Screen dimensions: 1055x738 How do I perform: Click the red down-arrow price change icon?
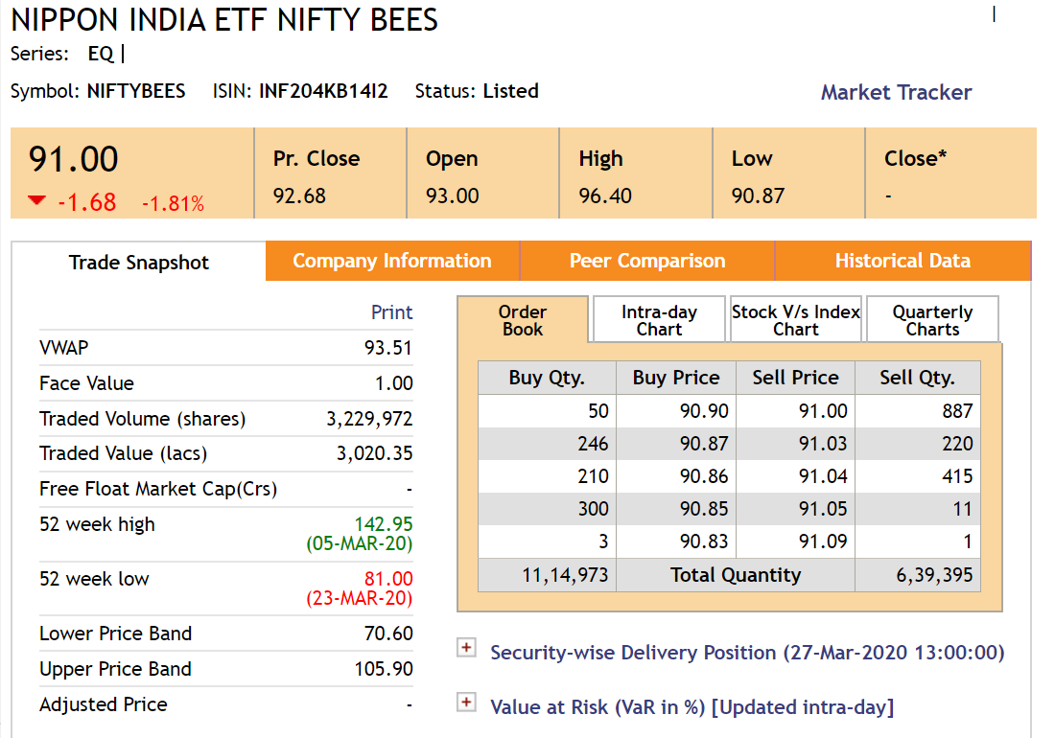[x=36, y=201]
